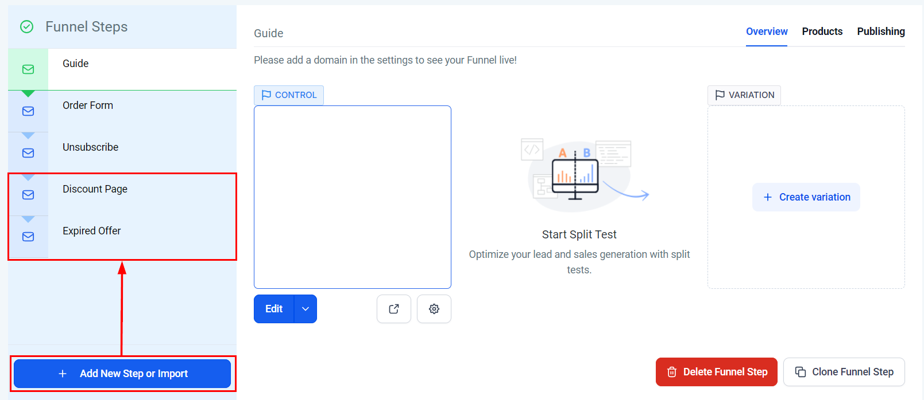Click the Funnel Steps checkmark icon

(27, 27)
